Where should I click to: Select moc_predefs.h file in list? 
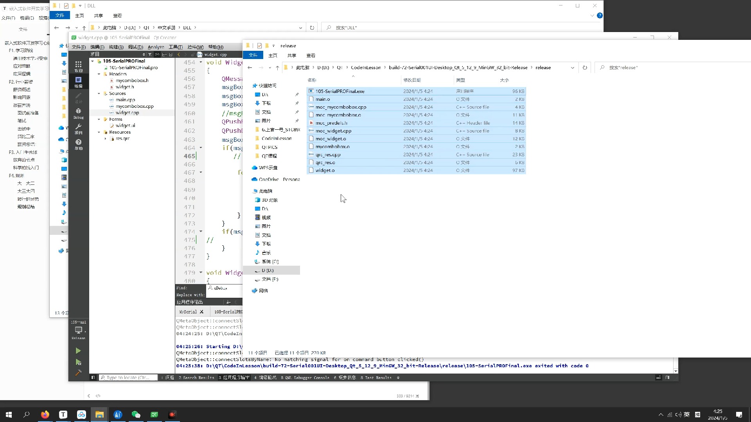click(x=416, y=123)
